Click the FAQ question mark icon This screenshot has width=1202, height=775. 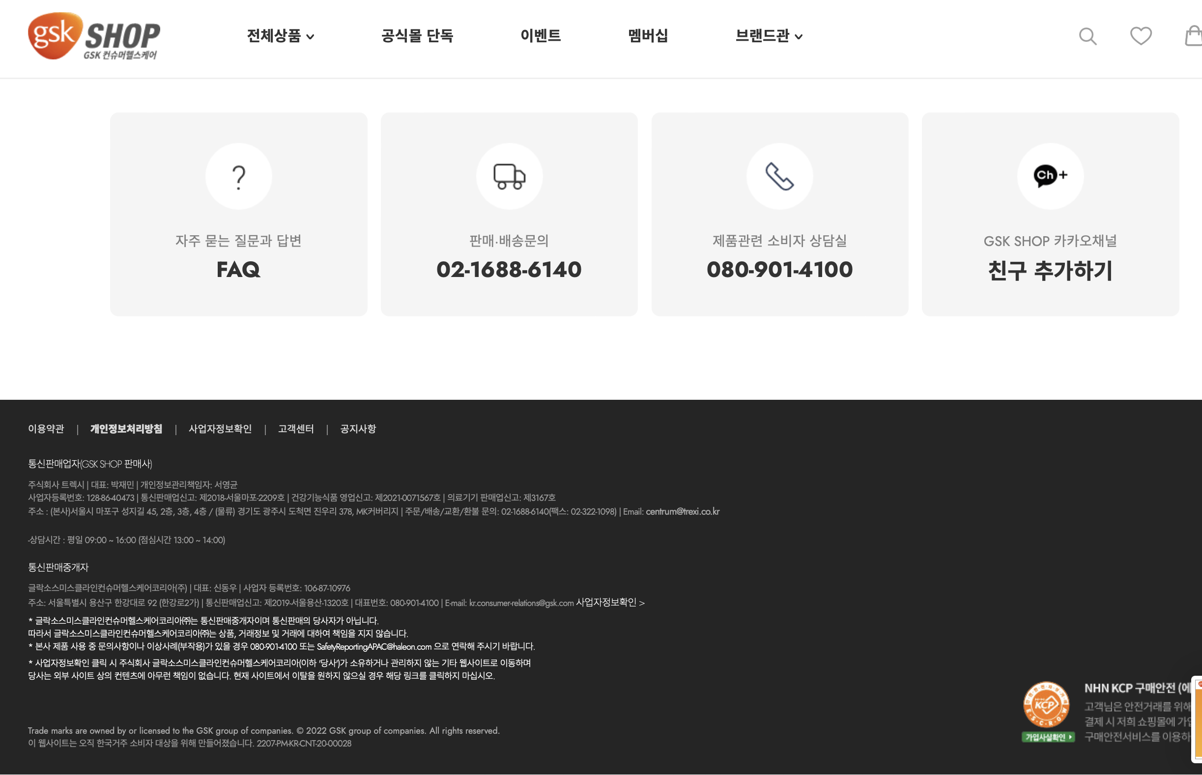tap(239, 177)
